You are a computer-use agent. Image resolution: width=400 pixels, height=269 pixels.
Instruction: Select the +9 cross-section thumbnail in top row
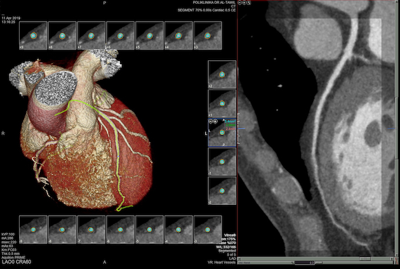point(33,36)
